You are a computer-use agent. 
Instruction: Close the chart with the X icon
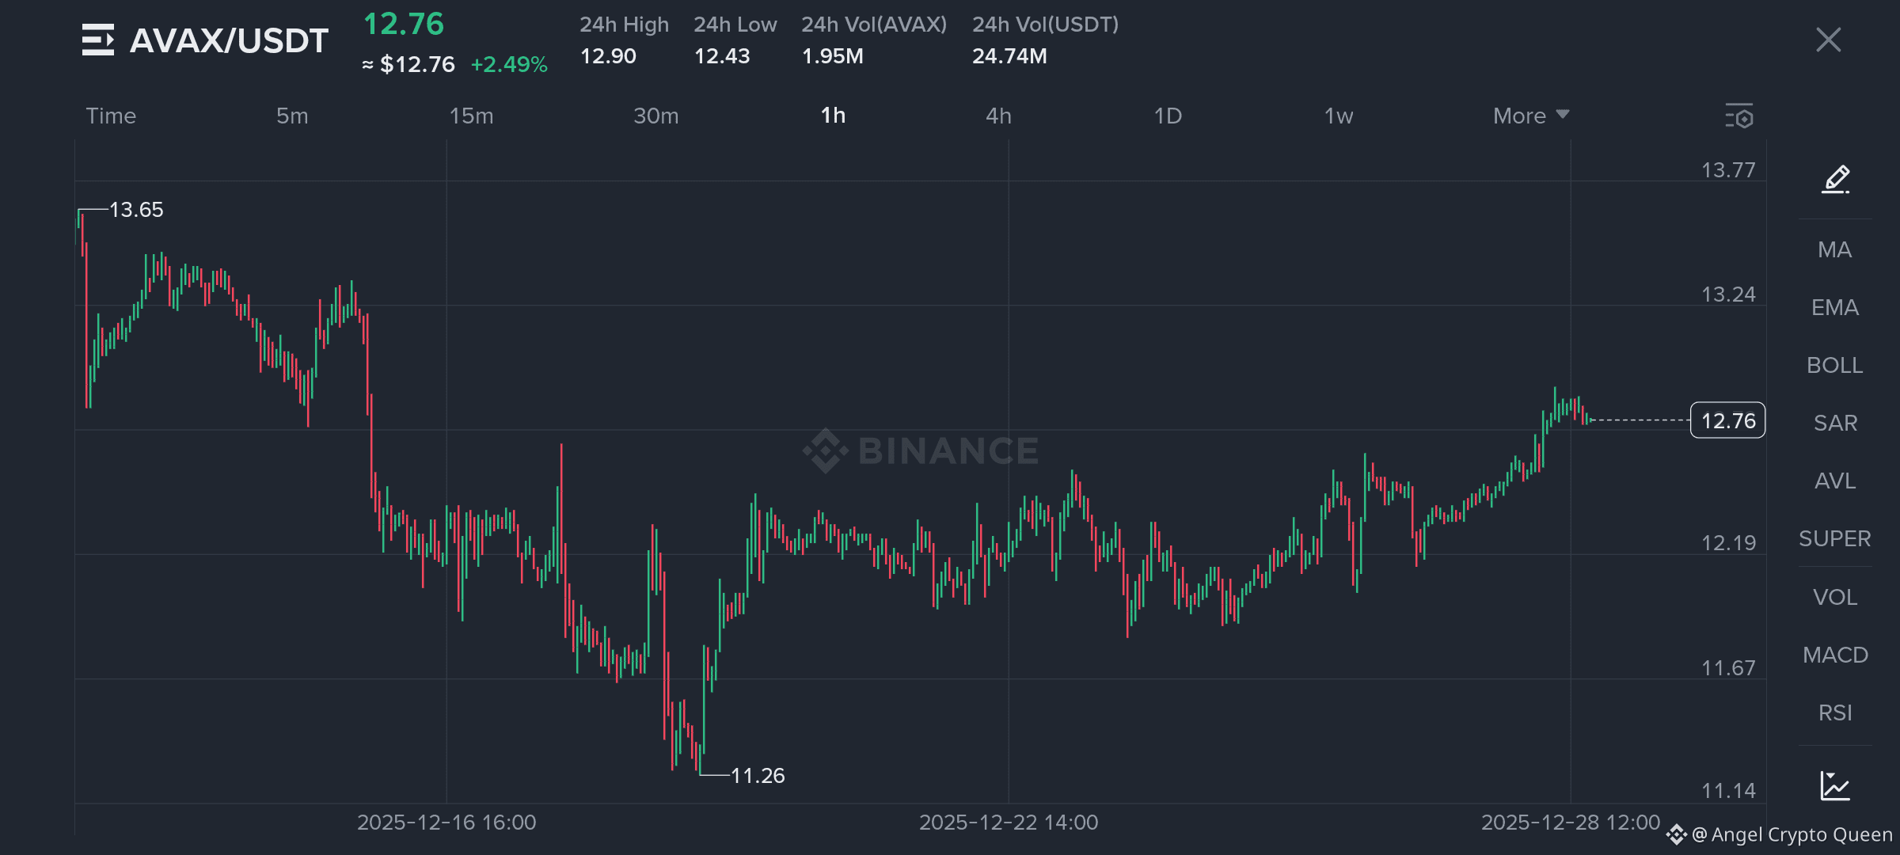tap(1829, 40)
